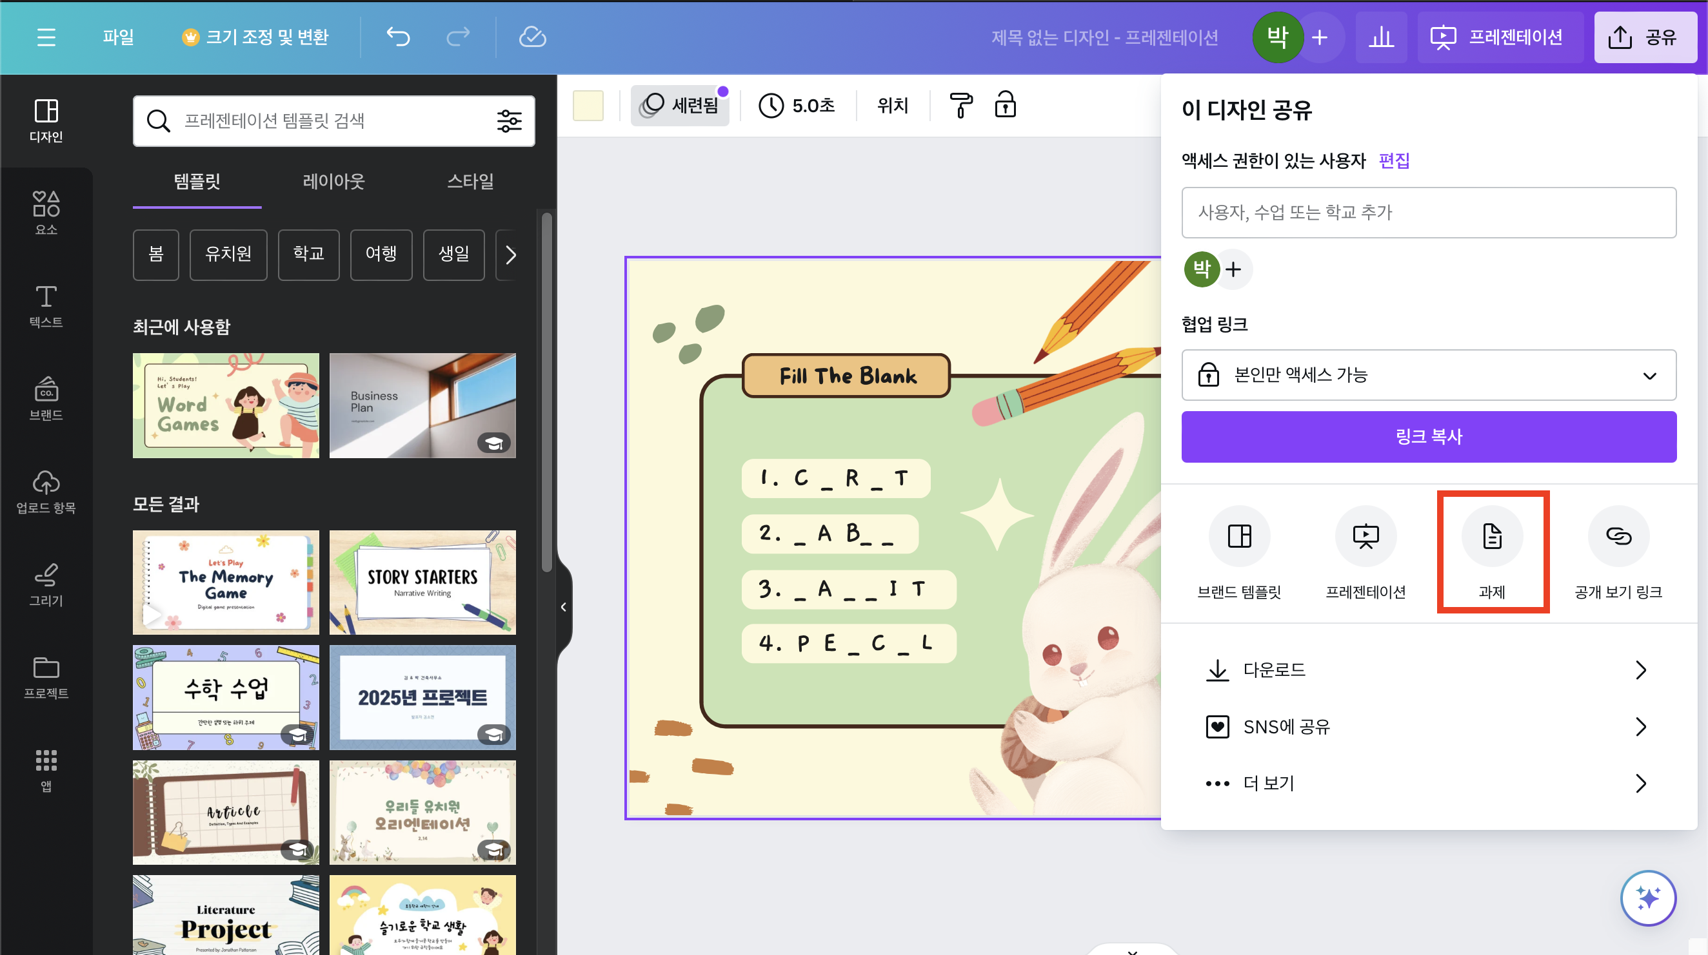Open the 업로드 항목 uploads panel

[x=46, y=491]
